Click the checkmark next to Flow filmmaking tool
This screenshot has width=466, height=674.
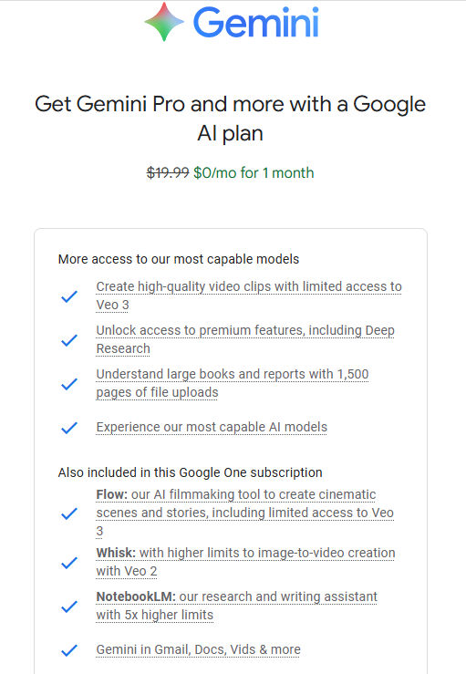(69, 513)
